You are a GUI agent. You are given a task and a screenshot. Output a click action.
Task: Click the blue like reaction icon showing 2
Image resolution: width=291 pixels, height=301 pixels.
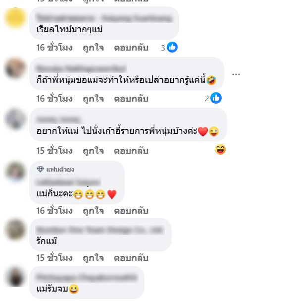pos(216,98)
